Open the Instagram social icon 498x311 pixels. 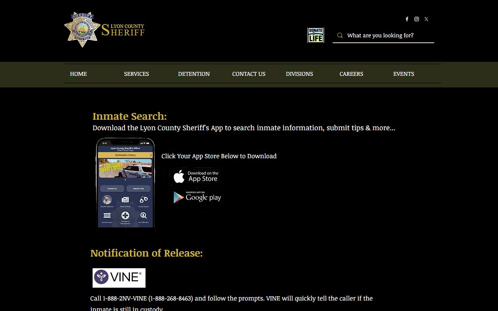pyautogui.click(x=417, y=19)
